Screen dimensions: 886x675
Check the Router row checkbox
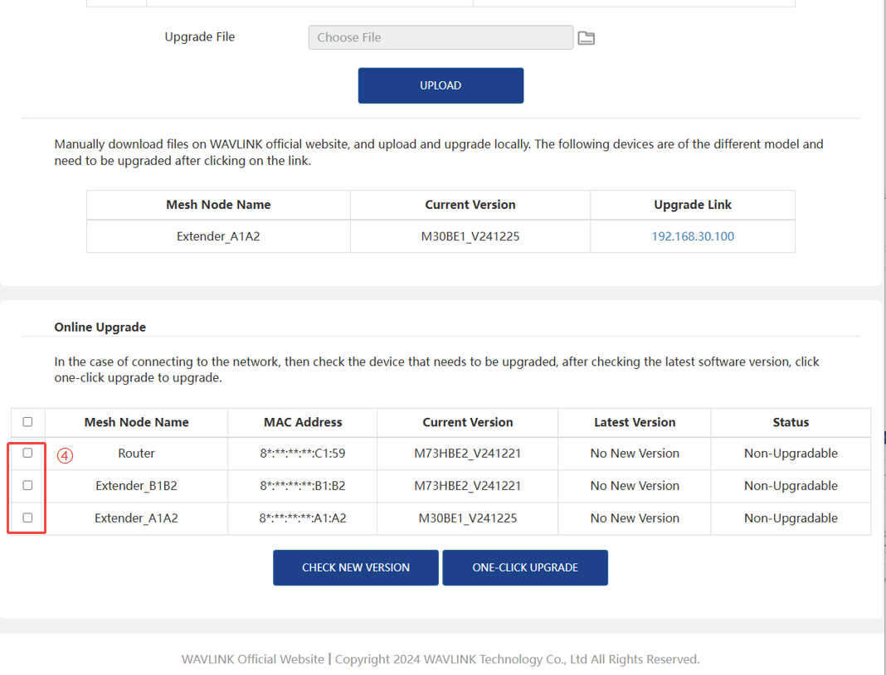pos(27,453)
